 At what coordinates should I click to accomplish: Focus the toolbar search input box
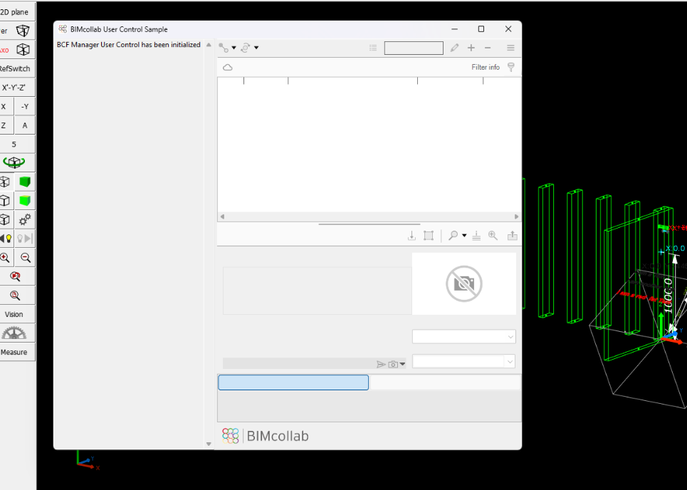[414, 48]
